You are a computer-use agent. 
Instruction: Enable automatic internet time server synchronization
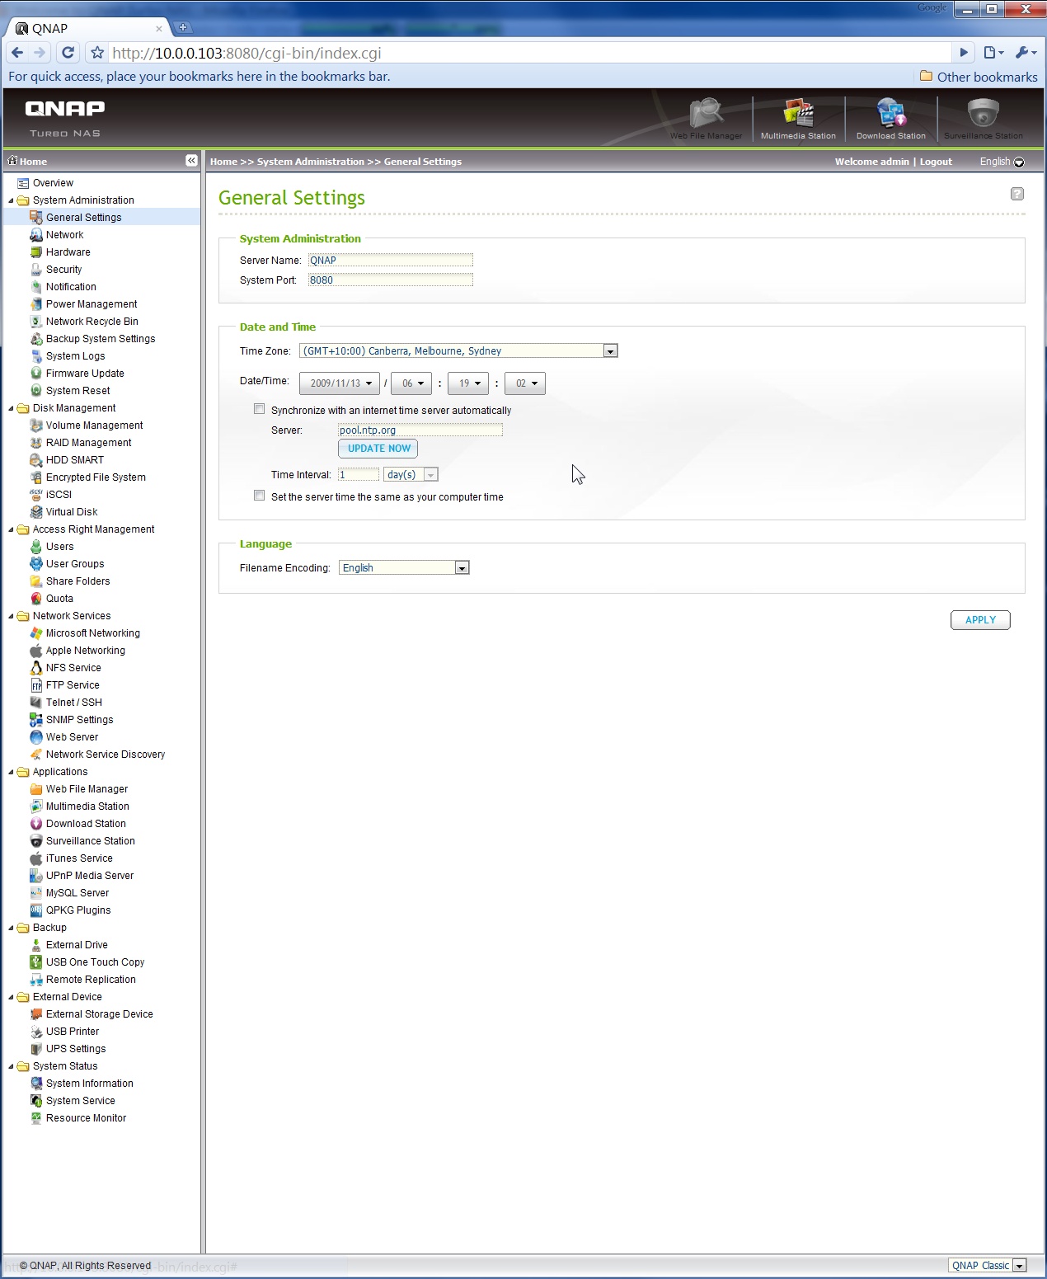[x=260, y=409]
